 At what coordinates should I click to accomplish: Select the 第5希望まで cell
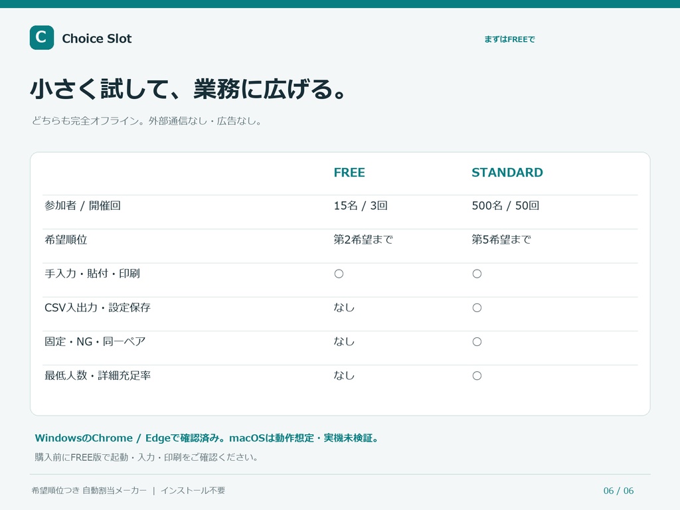(501, 239)
